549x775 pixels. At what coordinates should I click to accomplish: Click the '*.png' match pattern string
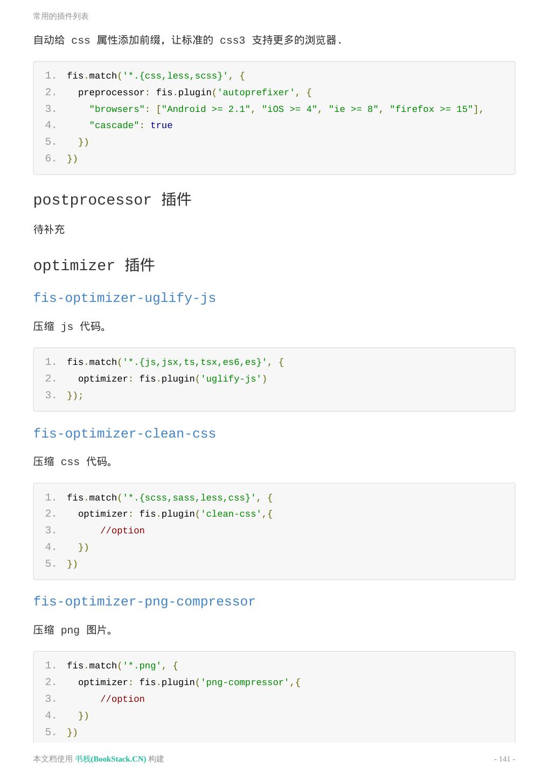[x=142, y=666]
